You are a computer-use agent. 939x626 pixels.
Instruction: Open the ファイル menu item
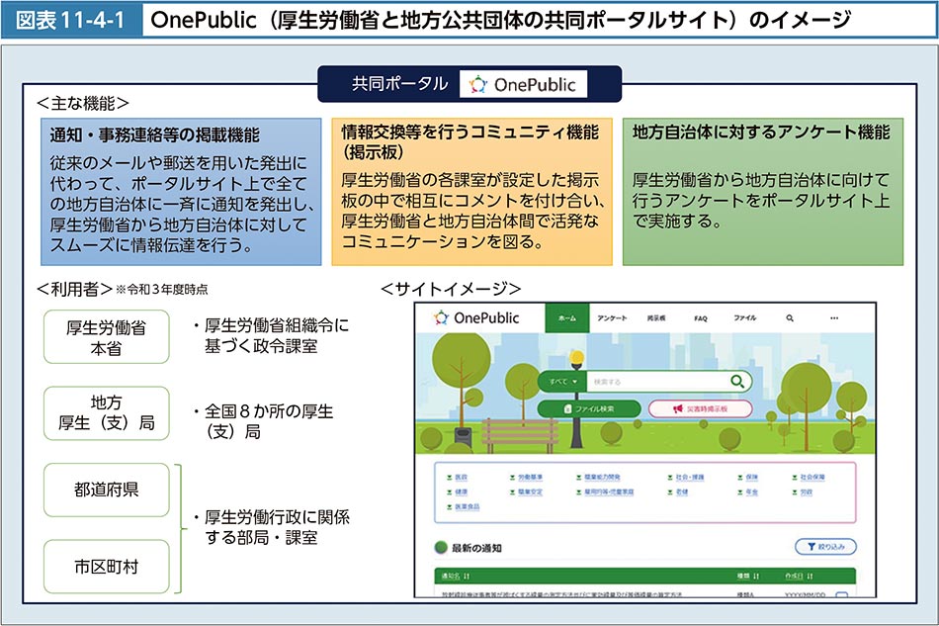point(744,318)
